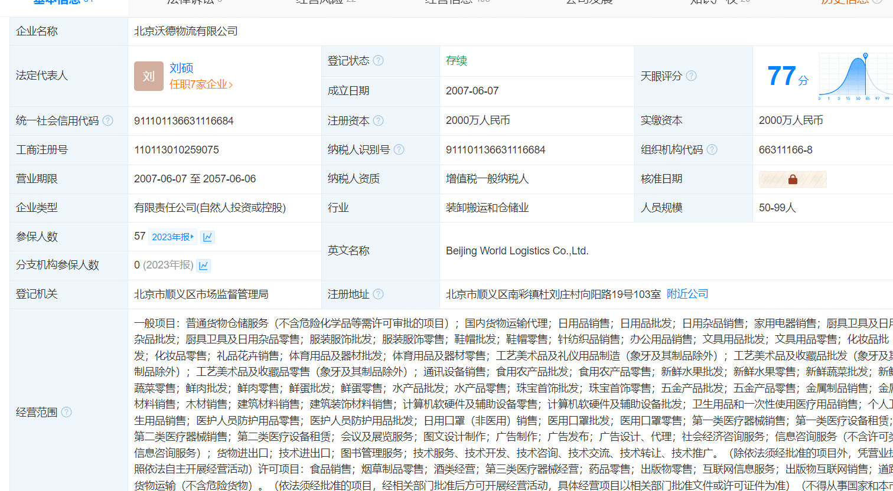Open legal representative 刘硕 profile link
Screen dimensions: 893x491
181,68
